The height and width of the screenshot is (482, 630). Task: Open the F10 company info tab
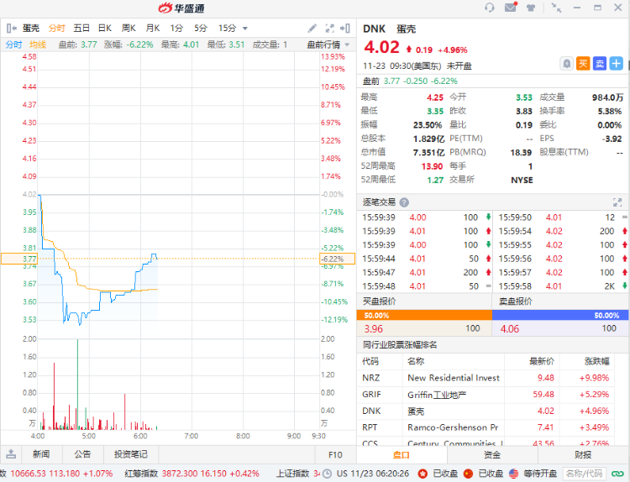click(x=335, y=454)
